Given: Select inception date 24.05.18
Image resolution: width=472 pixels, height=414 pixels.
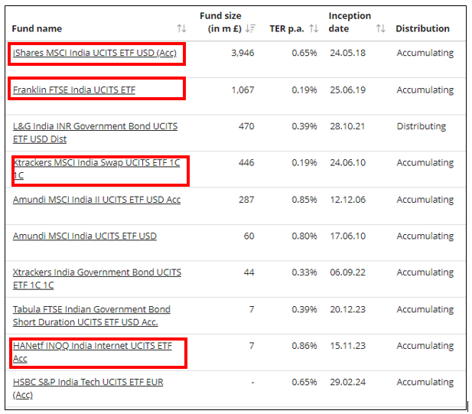Looking at the screenshot, I should [347, 53].
